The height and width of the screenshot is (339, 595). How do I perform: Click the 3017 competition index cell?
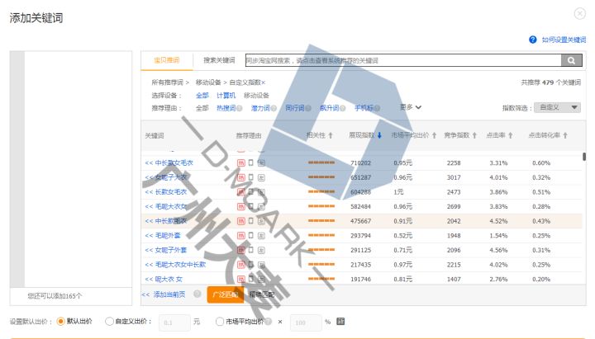click(454, 177)
